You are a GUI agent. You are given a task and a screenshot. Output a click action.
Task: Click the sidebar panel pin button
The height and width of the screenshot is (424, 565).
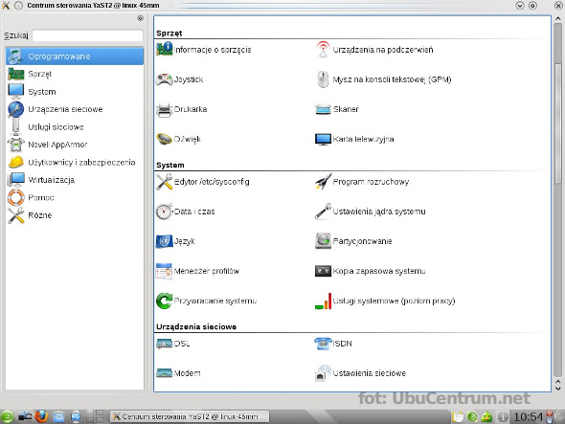140,18
